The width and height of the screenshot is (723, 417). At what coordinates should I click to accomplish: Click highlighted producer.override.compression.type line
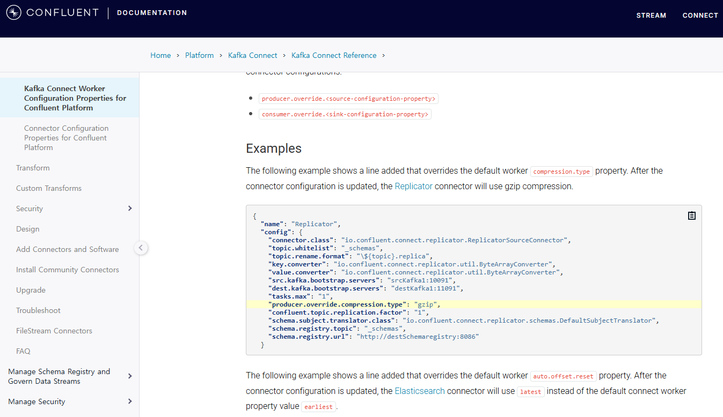coord(474,304)
